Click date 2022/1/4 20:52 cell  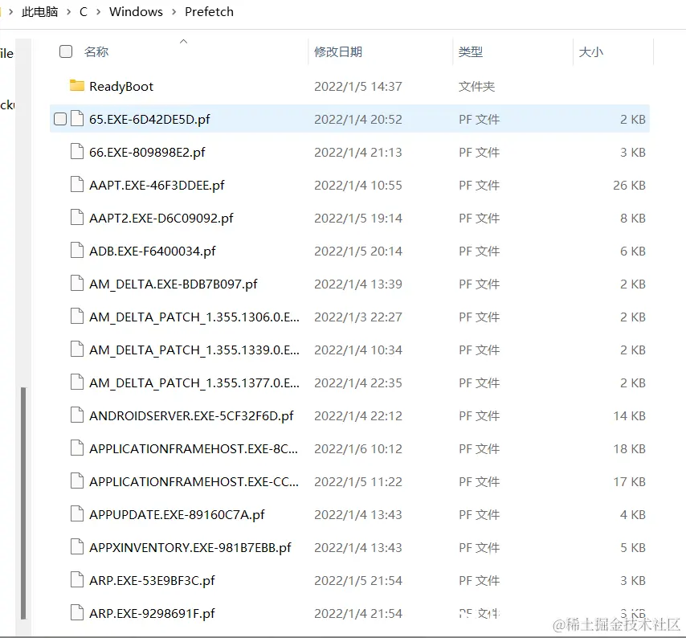coord(358,119)
